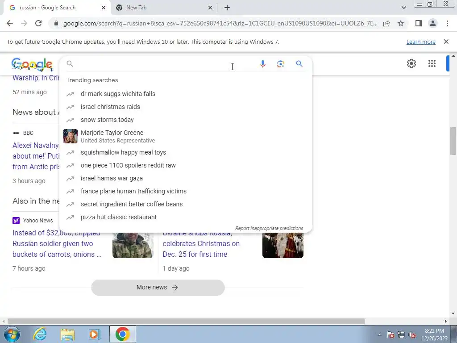Go to Google home via logo
Screen dimensions: 457x343
pos(32,64)
